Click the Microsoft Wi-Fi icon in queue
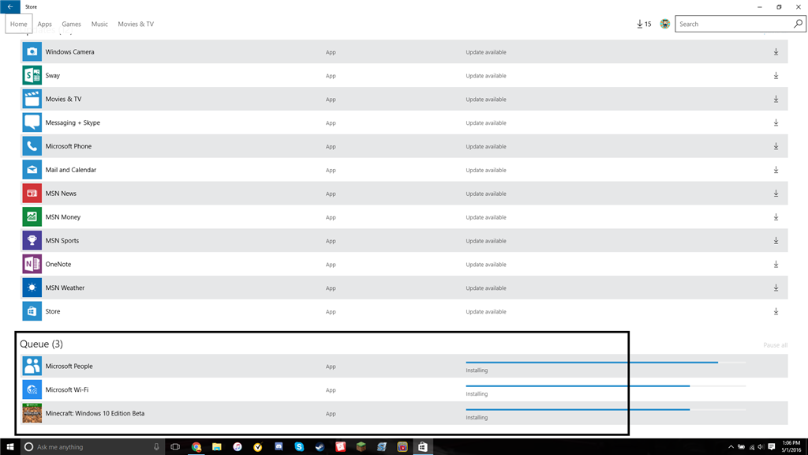This screenshot has height=455, width=808. coord(32,389)
